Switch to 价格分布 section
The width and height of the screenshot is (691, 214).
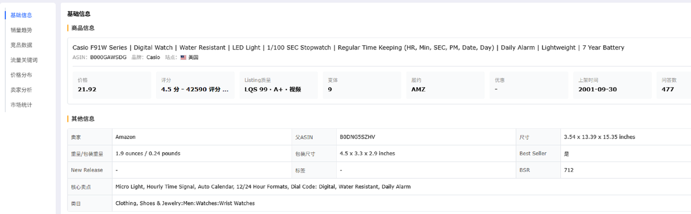pos(21,75)
